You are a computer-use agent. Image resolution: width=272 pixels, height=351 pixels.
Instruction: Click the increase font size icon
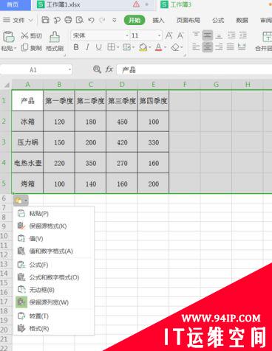(x=169, y=35)
